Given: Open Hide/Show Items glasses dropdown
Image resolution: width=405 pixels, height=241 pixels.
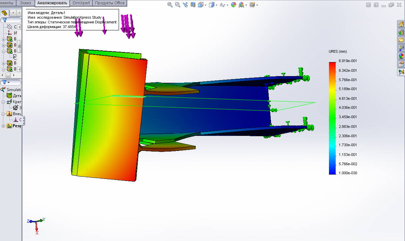Looking at the screenshot, I should [227, 5].
